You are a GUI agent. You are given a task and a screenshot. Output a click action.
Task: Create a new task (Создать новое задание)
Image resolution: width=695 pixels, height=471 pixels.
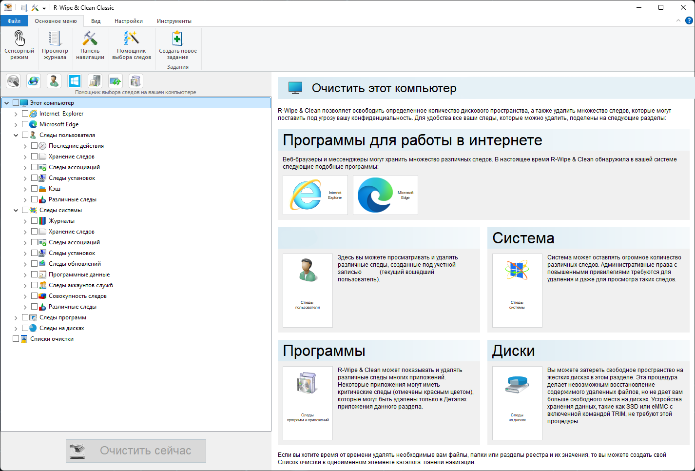click(178, 45)
